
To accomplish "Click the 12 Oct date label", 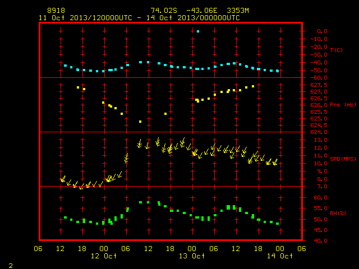I will click(104, 256).
